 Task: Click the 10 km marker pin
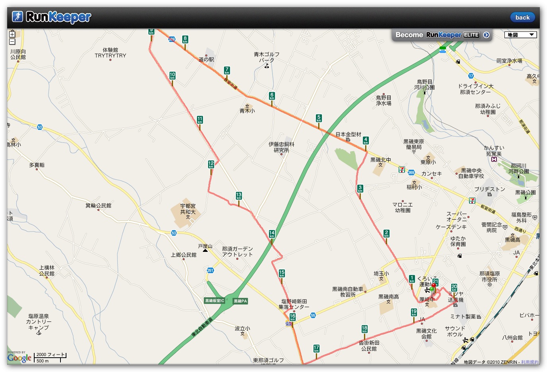(172, 76)
